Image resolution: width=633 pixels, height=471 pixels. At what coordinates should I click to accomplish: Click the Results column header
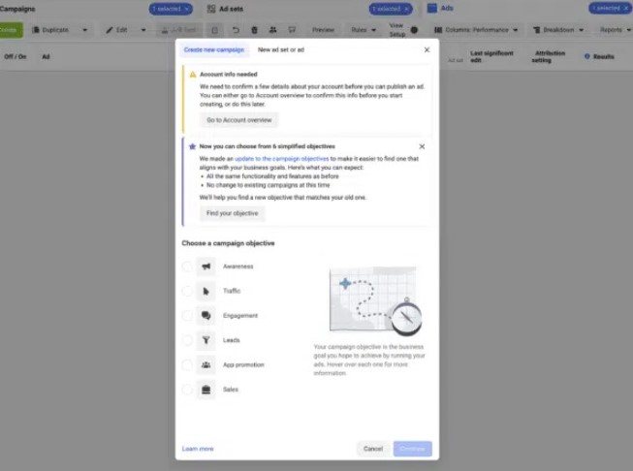pyautogui.click(x=604, y=57)
